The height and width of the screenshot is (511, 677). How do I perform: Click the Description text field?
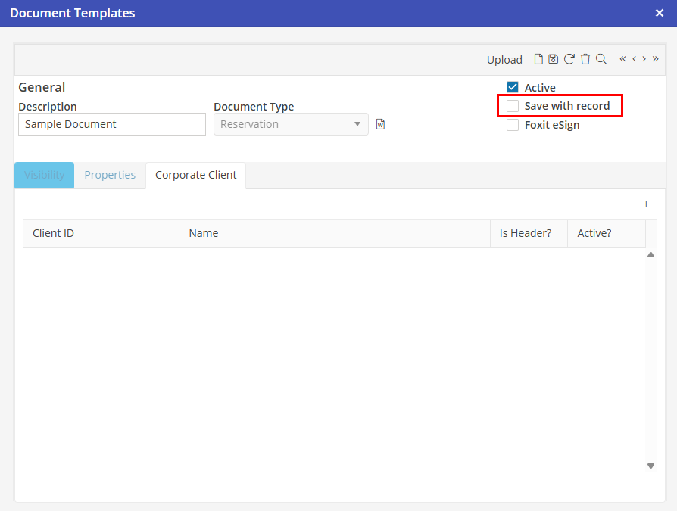[112, 124]
